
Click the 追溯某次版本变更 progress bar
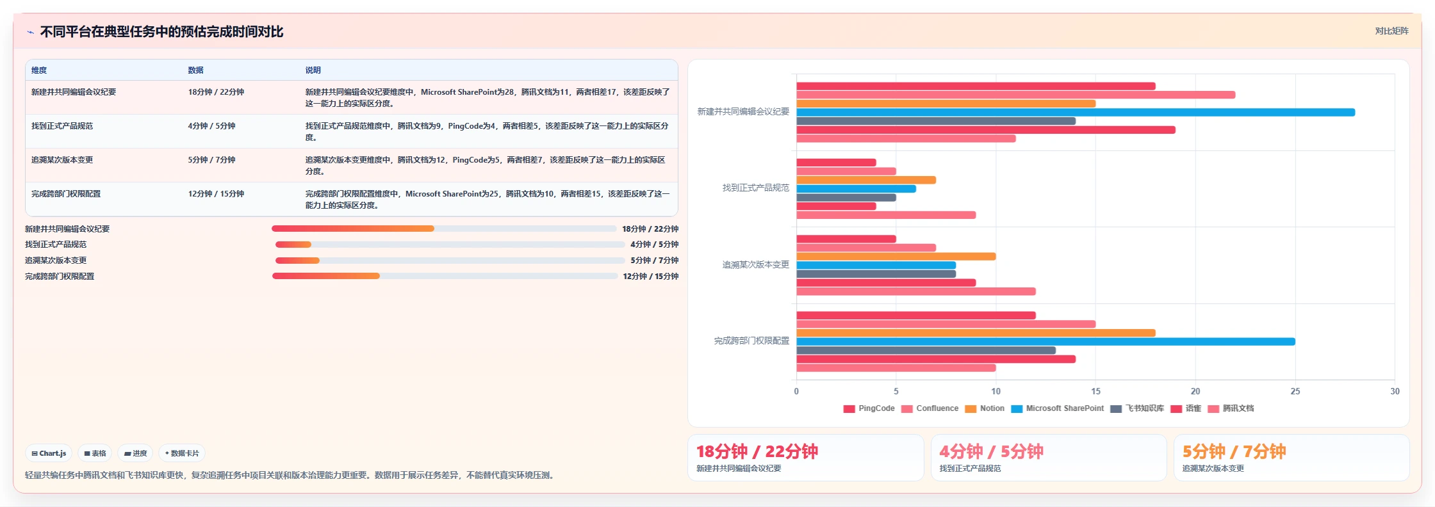pyautogui.click(x=450, y=261)
